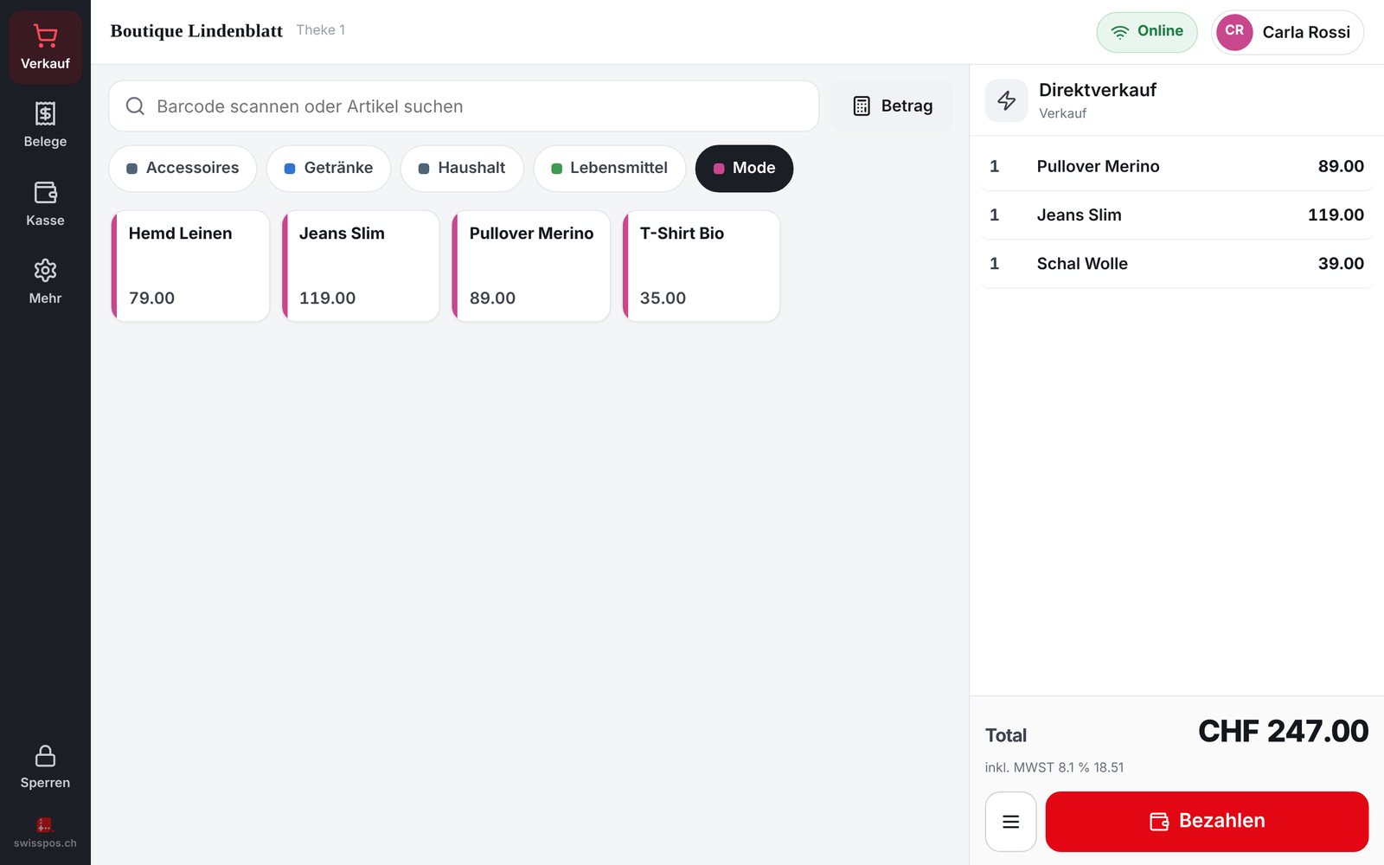
Task: Select the Schal Wolle cart line
Action: pos(1176,264)
